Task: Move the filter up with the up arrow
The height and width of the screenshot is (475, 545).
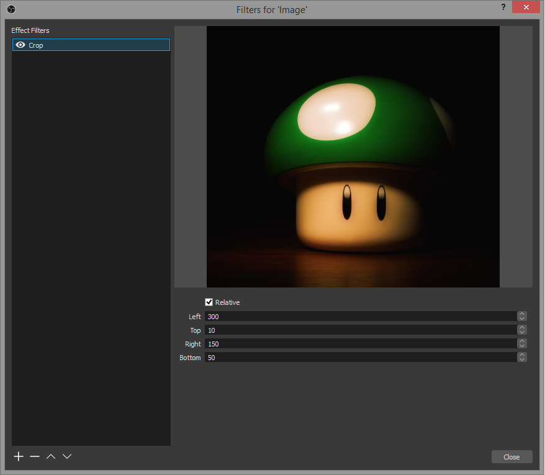Action: pyautogui.click(x=51, y=456)
